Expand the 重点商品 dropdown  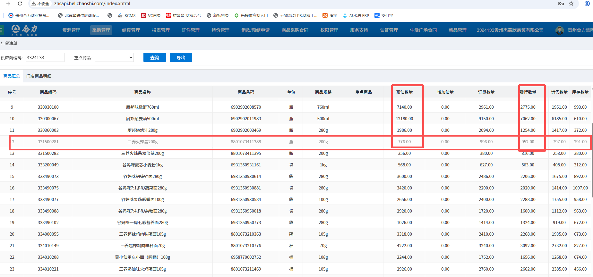pyautogui.click(x=114, y=58)
